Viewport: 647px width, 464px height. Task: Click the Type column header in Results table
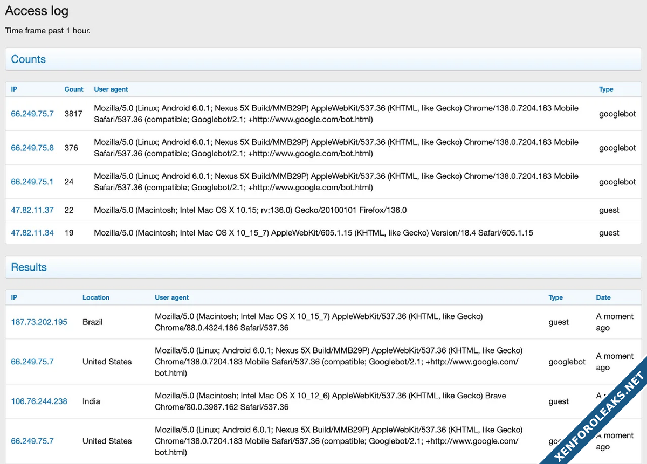pos(555,297)
